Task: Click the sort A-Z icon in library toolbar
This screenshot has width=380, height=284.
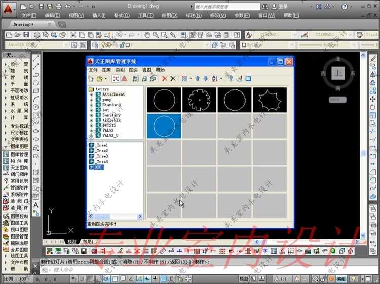Action: click(215, 78)
